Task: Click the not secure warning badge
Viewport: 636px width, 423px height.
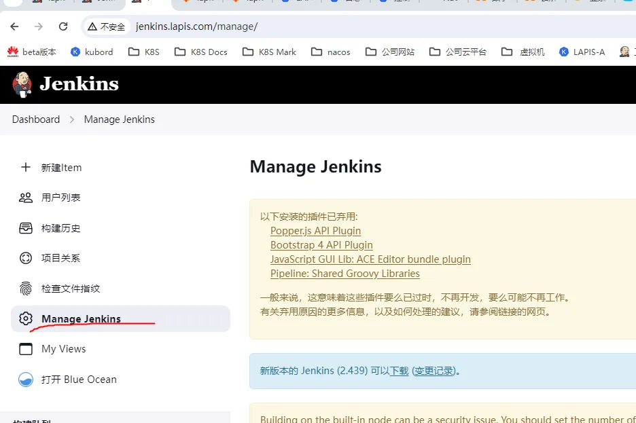Action: click(x=106, y=26)
